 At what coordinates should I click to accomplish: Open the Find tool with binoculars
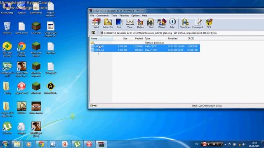tap(151, 23)
